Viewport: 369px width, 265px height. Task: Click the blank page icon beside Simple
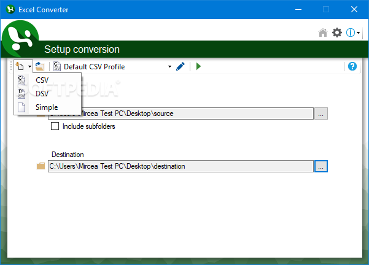21,107
